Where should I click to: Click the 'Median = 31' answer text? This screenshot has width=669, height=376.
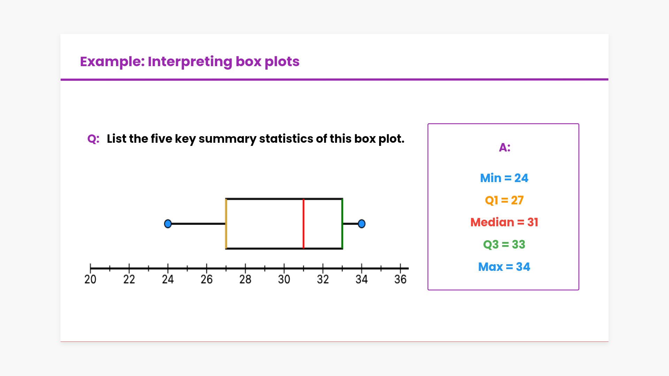[504, 222]
